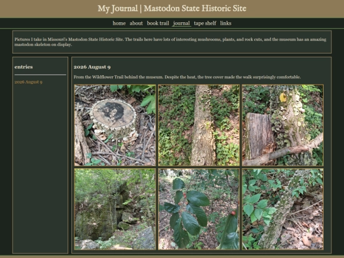Go to the home page
Screen dimensions: 344x258
pos(119,24)
